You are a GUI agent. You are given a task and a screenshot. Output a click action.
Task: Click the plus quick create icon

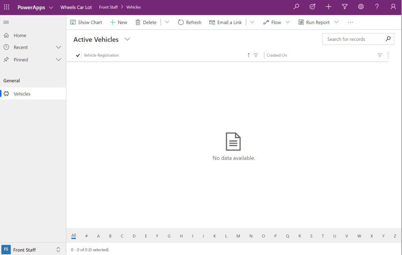coord(329,7)
